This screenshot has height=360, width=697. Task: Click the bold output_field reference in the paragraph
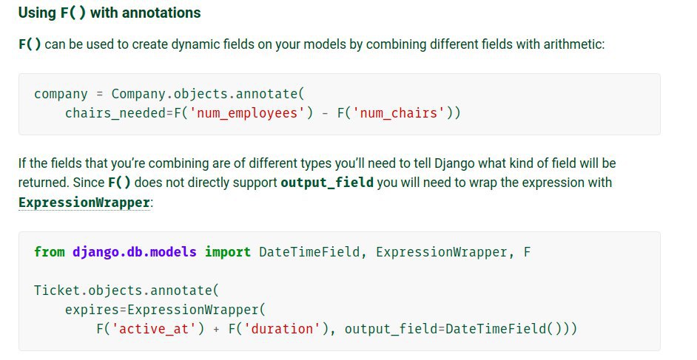[x=327, y=182]
